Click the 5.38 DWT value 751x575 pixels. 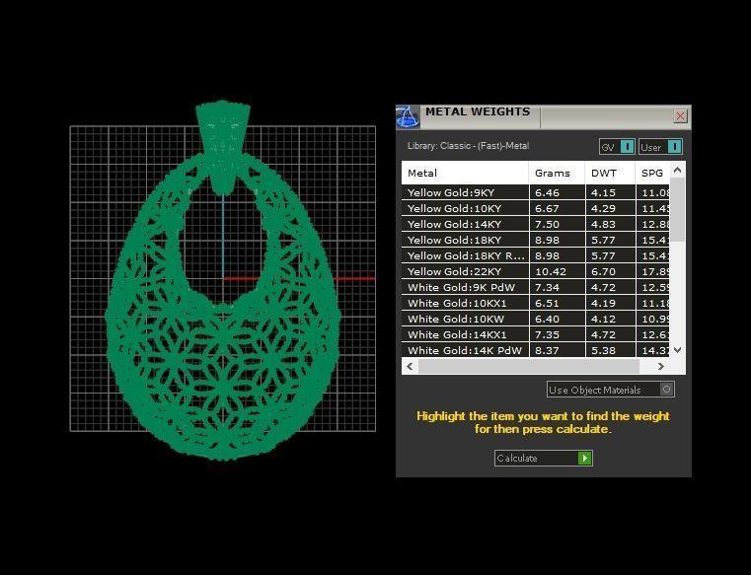tap(603, 350)
